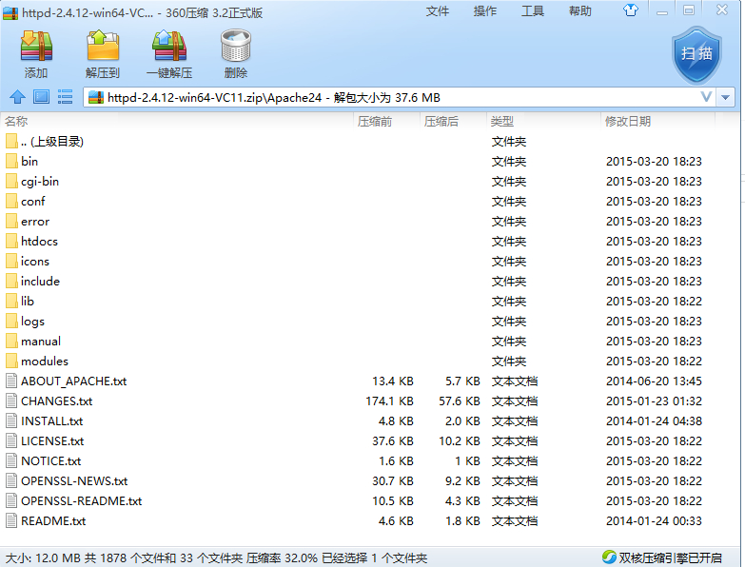
Task: Minimize the 360压缩 window
Action: (662, 10)
